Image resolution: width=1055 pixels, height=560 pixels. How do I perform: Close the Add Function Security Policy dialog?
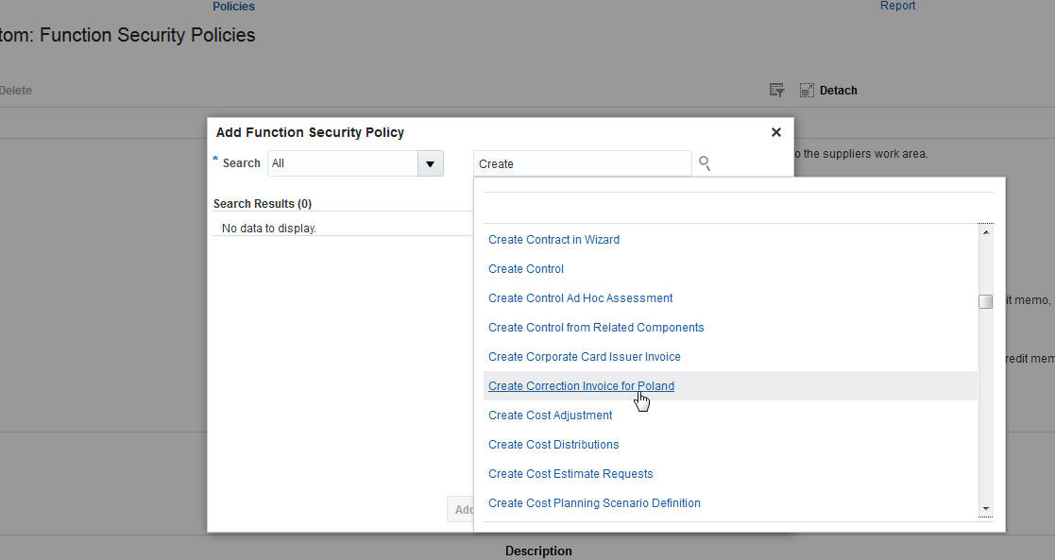pos(776,132)
